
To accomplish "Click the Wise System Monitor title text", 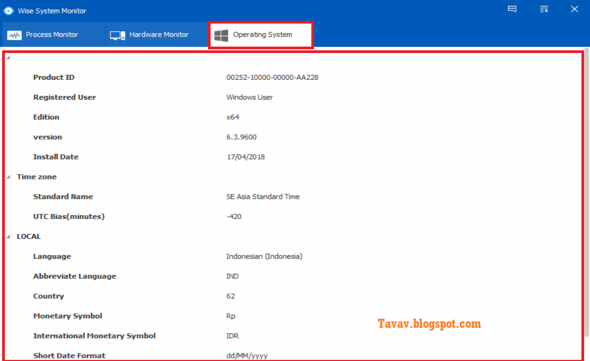I will [52, 11].
